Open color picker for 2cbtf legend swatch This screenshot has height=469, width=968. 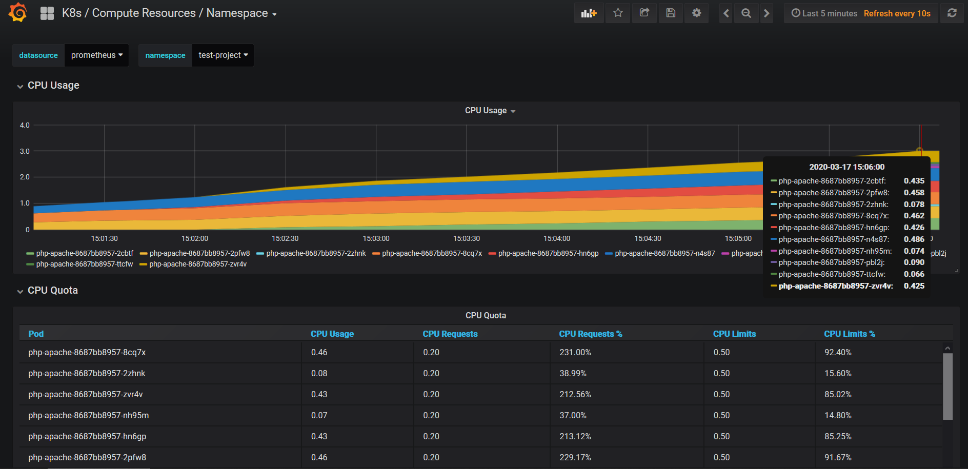[30, 254]
